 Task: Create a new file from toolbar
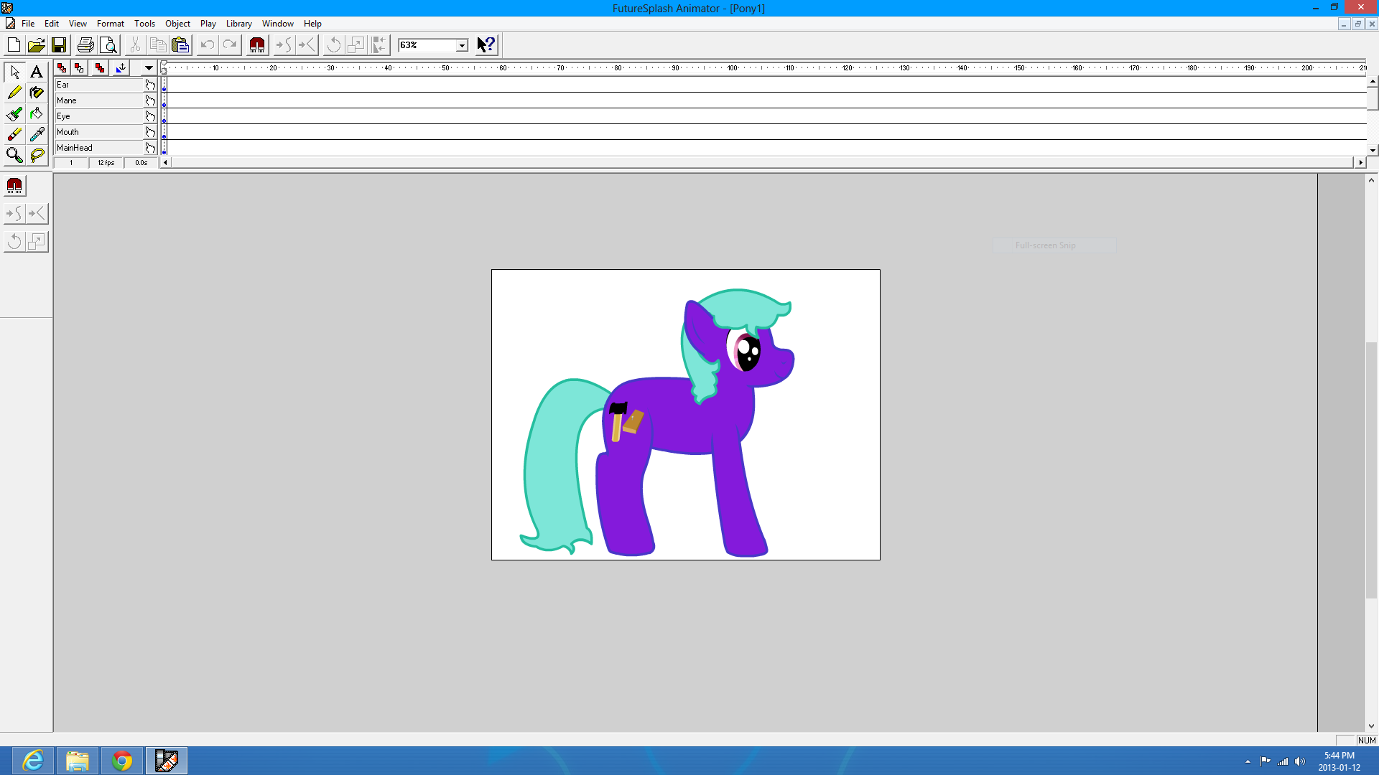(x=14, y=45)
